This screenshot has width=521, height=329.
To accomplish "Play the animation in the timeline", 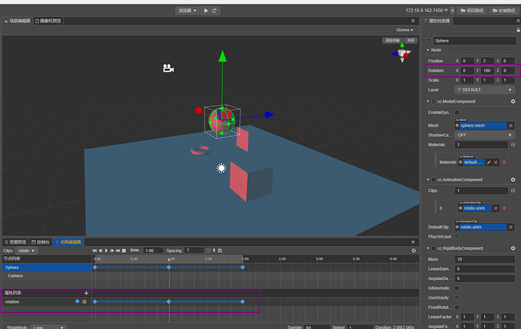I will click(106, 251).
